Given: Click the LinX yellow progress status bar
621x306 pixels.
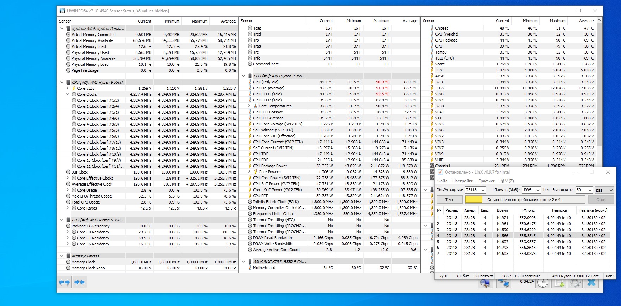Looking at the screenshot, I should click(525, 200).
